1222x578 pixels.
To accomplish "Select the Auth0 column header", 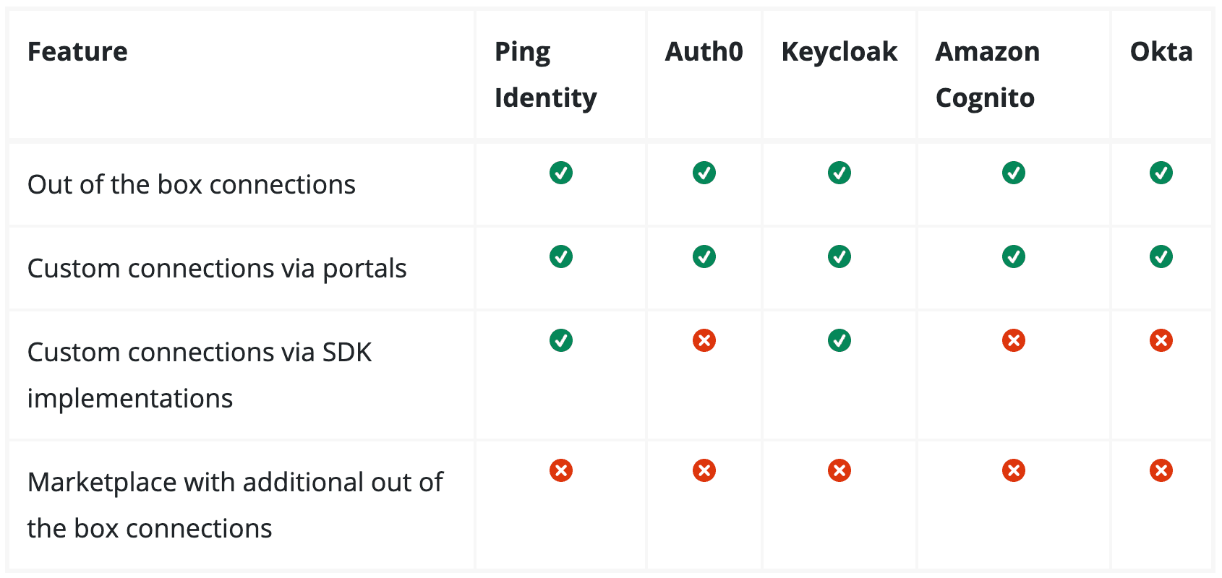I will [x=704, y=52].
